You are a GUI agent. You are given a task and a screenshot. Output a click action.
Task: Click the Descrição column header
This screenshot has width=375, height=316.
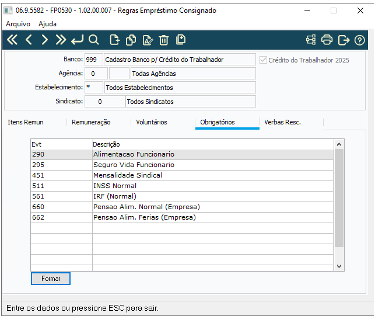coord(213,144)
